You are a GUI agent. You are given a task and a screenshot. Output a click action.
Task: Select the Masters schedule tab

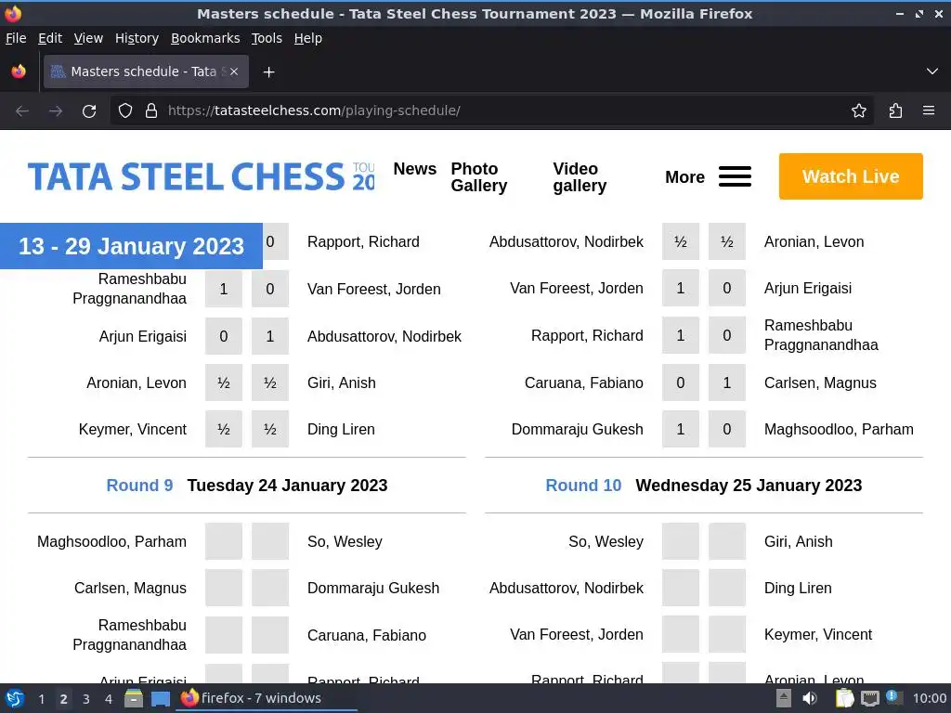(146, 71)
